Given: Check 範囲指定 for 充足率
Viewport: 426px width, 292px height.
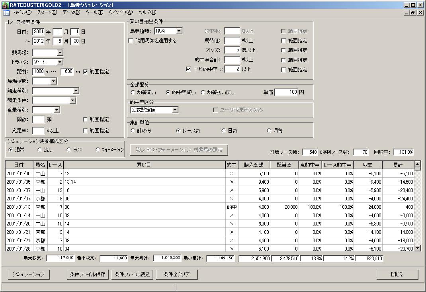Looking at the screenshot, I should [x=85, y=131].
